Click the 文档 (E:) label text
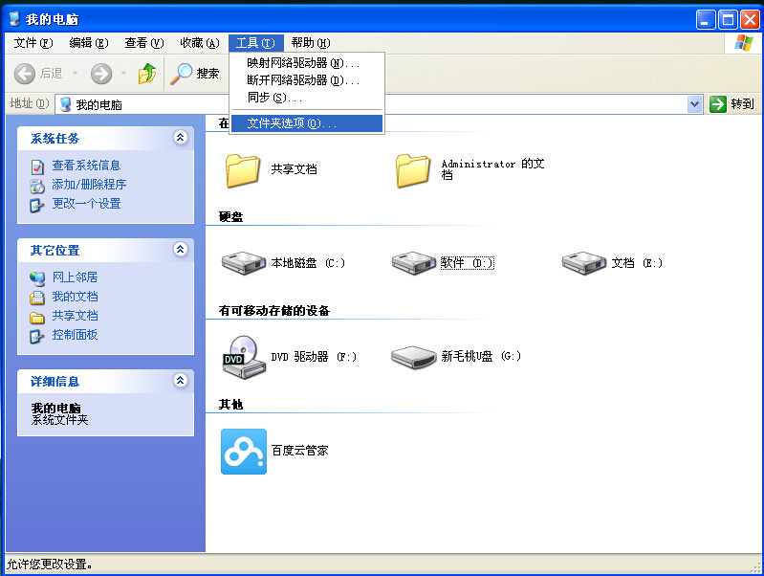Image resolution: width=764 pixels, height=576 pixels. point(637,263)
